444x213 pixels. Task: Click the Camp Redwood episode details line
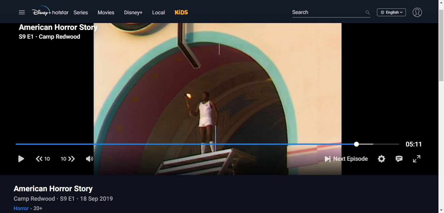click(x=63, y=198)
